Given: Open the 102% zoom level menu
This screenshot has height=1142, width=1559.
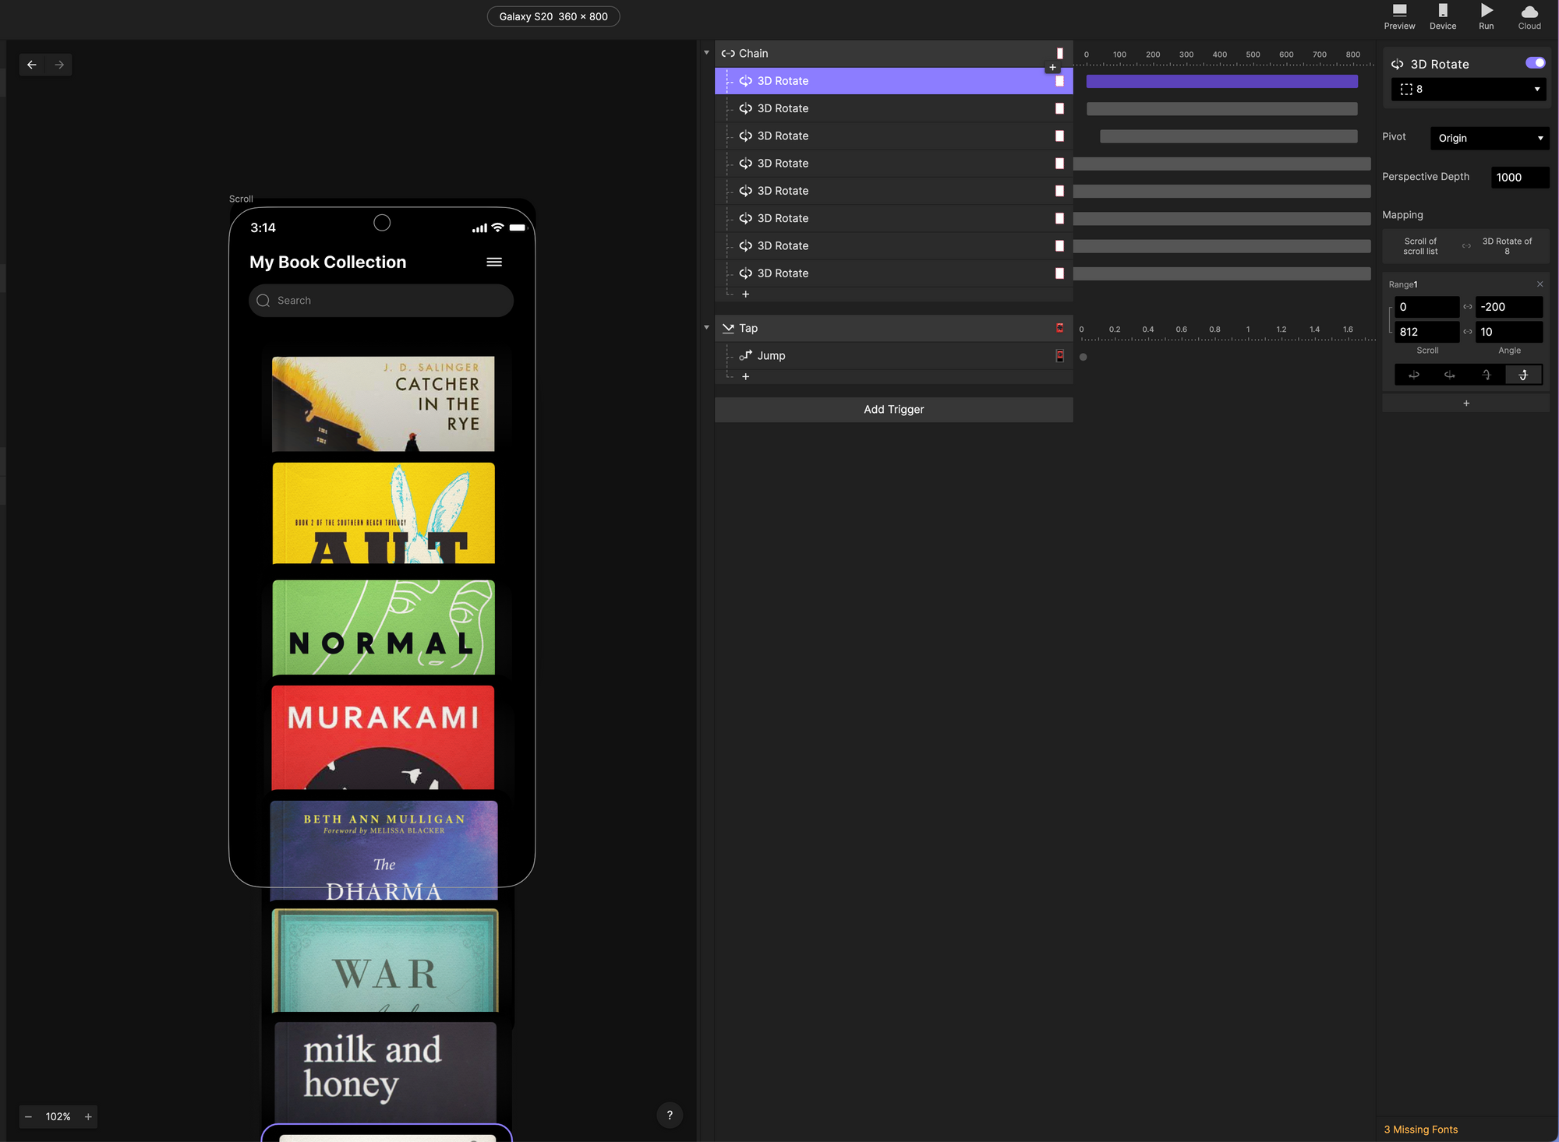Looking at the screenshot, I should 58,1116.
